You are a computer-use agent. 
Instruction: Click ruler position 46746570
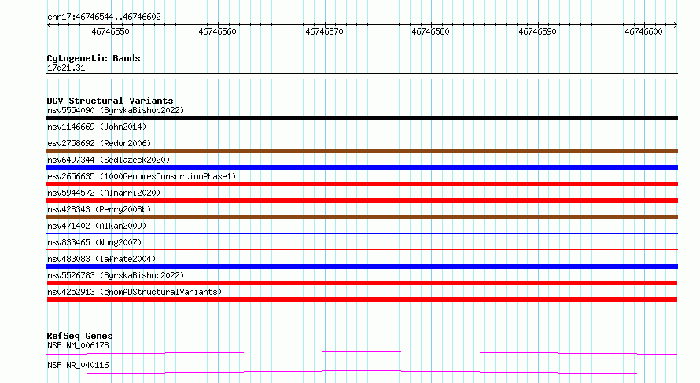pos(325,31)
